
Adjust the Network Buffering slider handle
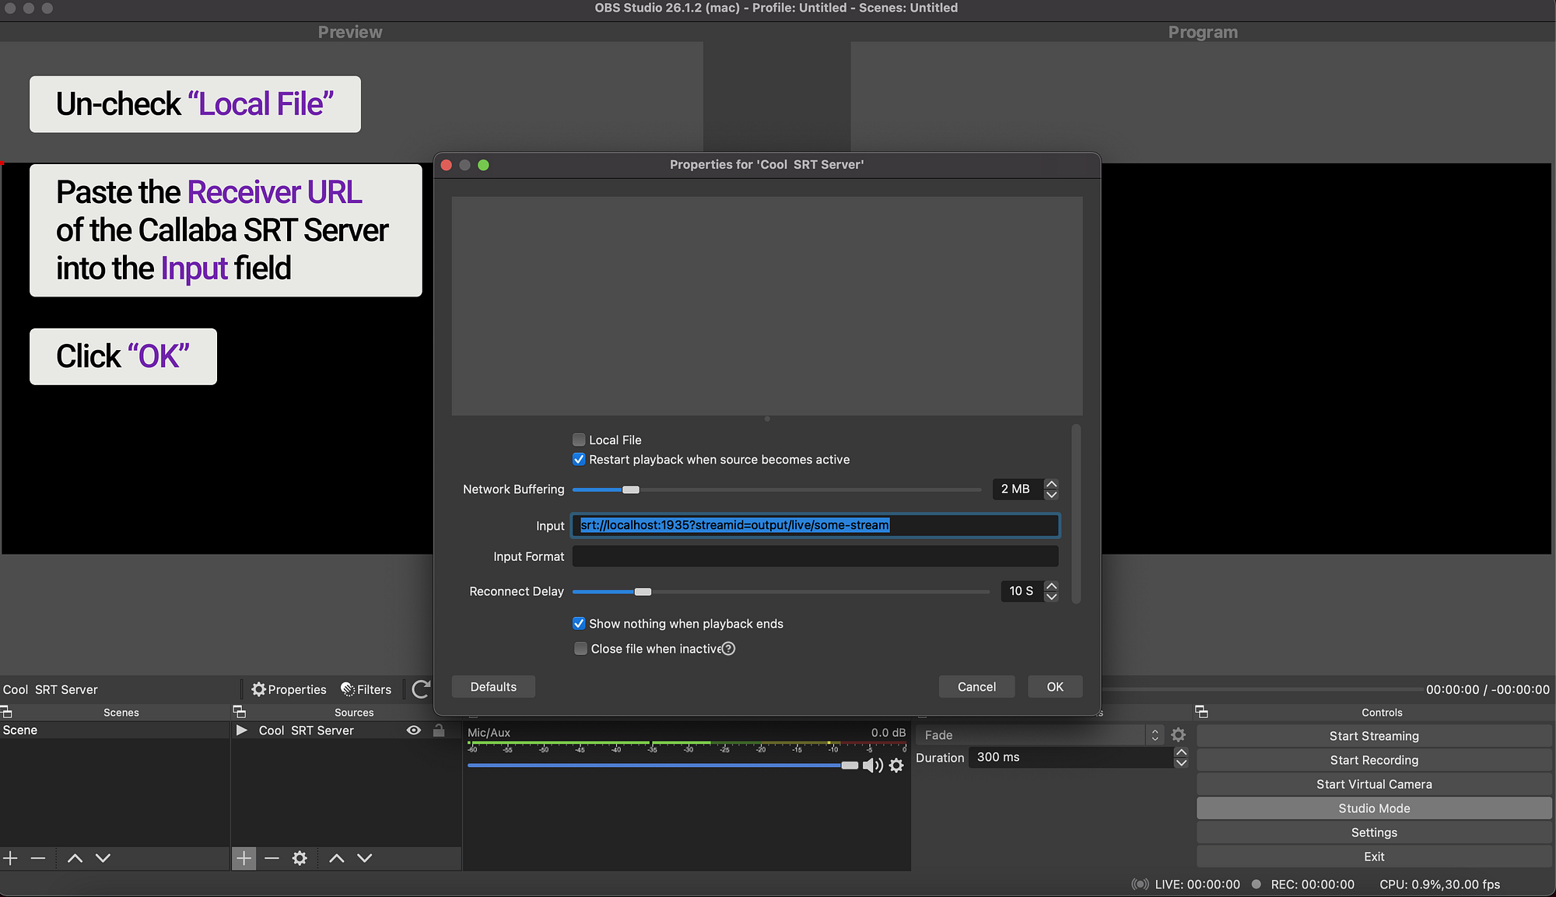pyautogui.click(x=631, y=489)
